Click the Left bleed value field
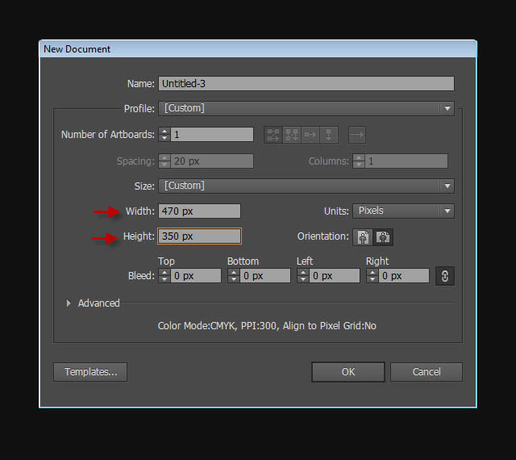 pyautogui.click(x=335, y=276)
